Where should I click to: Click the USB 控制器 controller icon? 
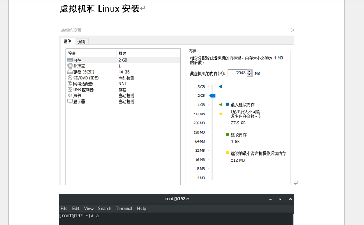[x=70, y=90]
